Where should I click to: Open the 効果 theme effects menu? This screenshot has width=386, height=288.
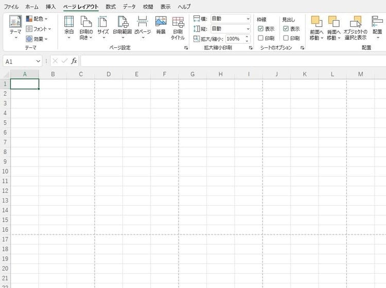37,39
